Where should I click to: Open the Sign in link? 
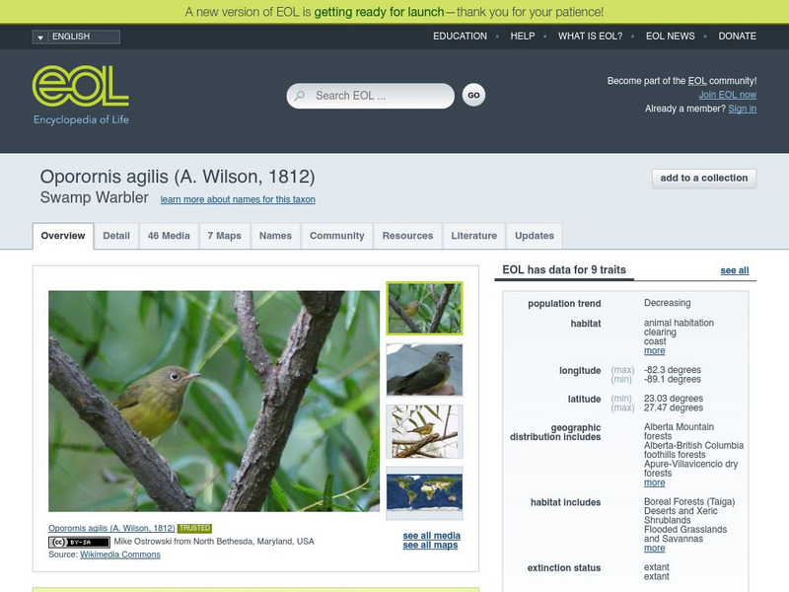click(743, 109)
